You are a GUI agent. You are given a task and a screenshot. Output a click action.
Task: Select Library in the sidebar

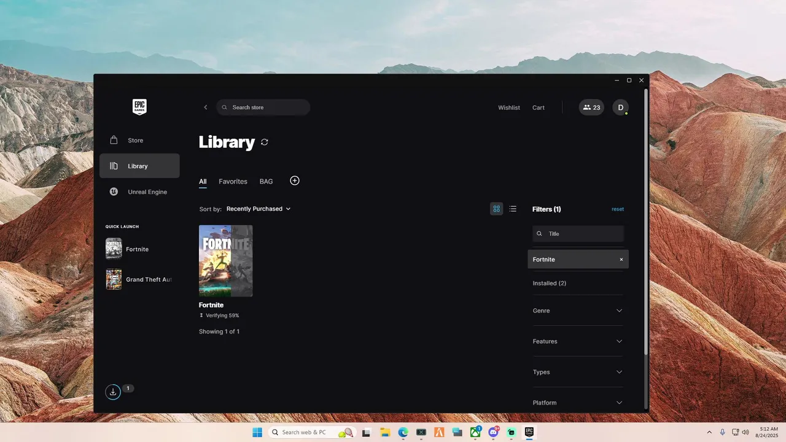[x=139, y=166]
